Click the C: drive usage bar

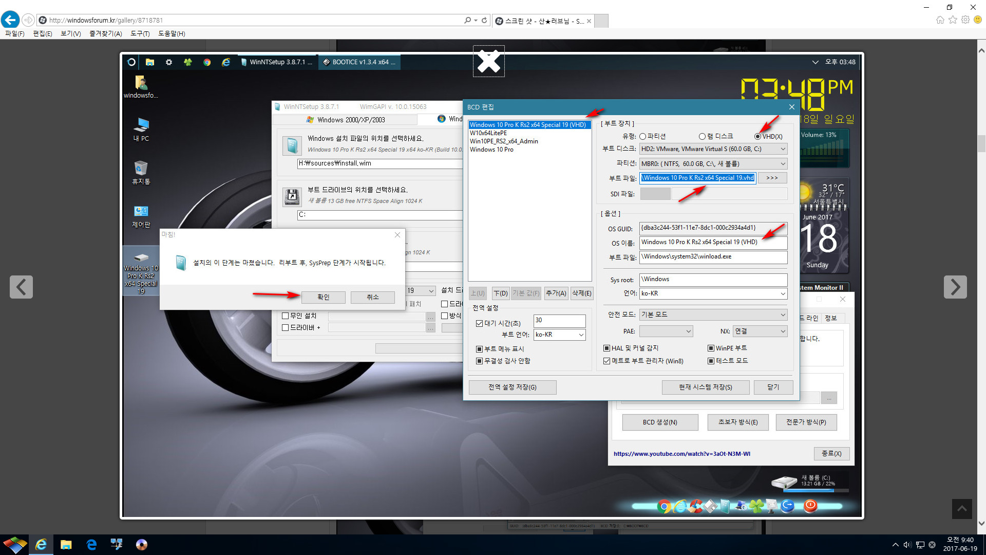point(816,490)
